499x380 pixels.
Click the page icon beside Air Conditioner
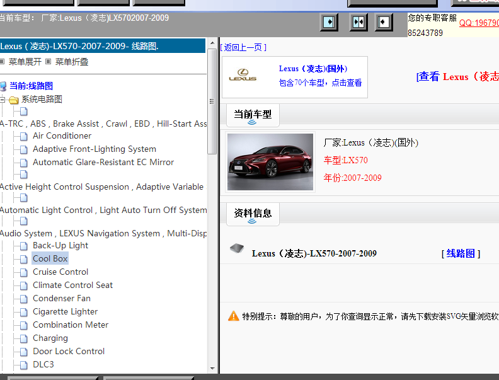click(23, 136)
